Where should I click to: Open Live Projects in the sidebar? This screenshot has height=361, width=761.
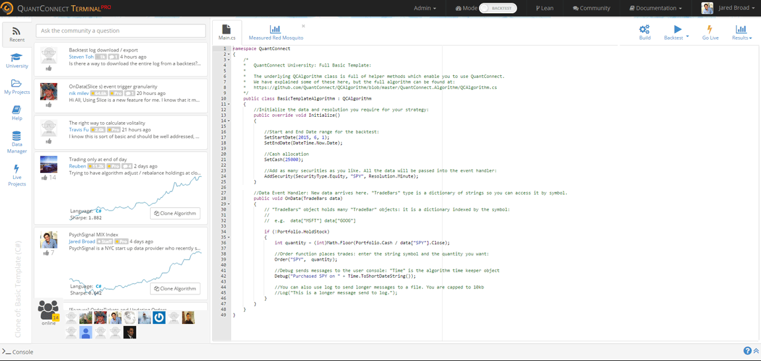coord(17,175)
